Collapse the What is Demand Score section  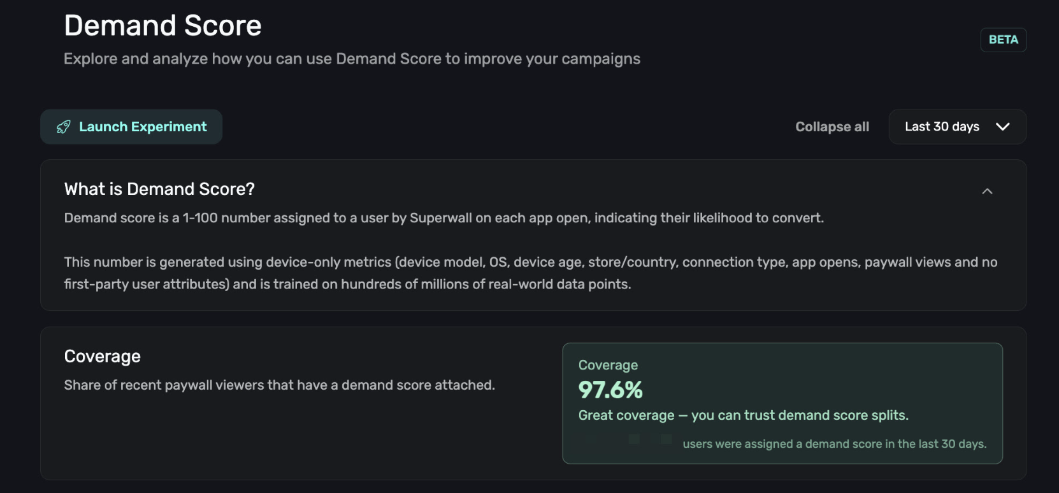pyautogui.click(x=987, y=191)
